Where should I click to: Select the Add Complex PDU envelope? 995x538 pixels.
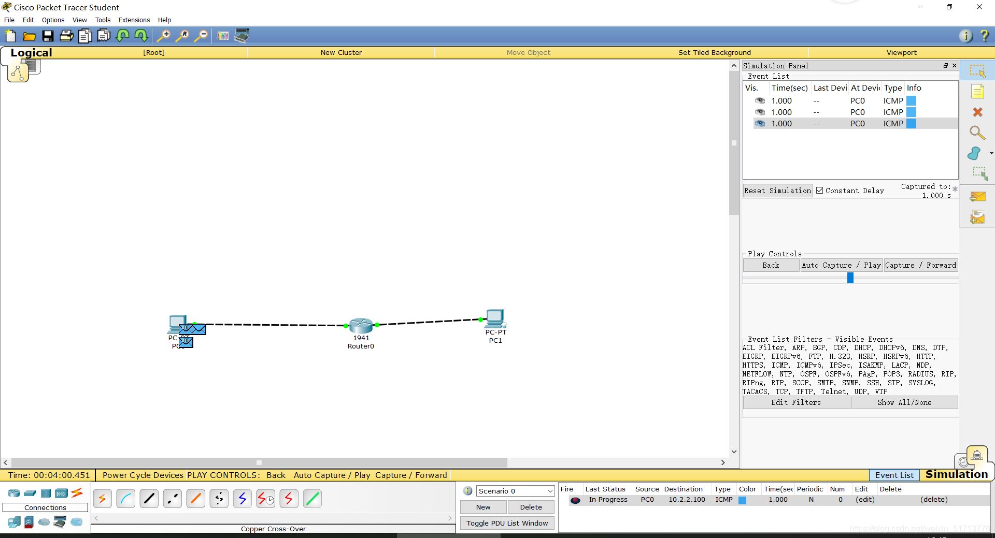tap(977, 217)
